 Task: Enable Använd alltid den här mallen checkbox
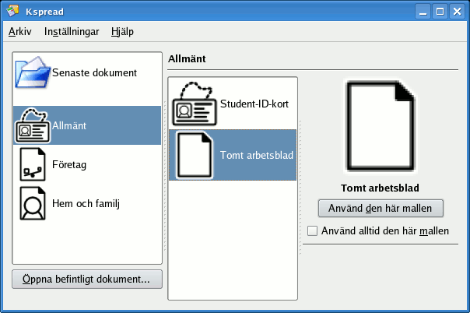(313, 231)
